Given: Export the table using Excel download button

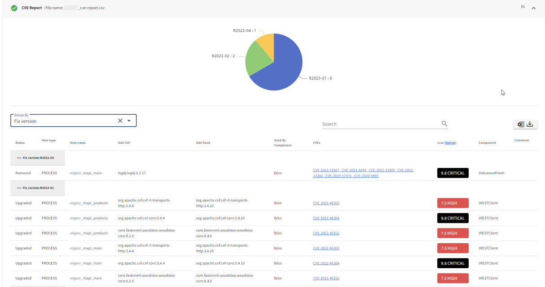Looking at the screenshot, I should click(x=525, y=124).
